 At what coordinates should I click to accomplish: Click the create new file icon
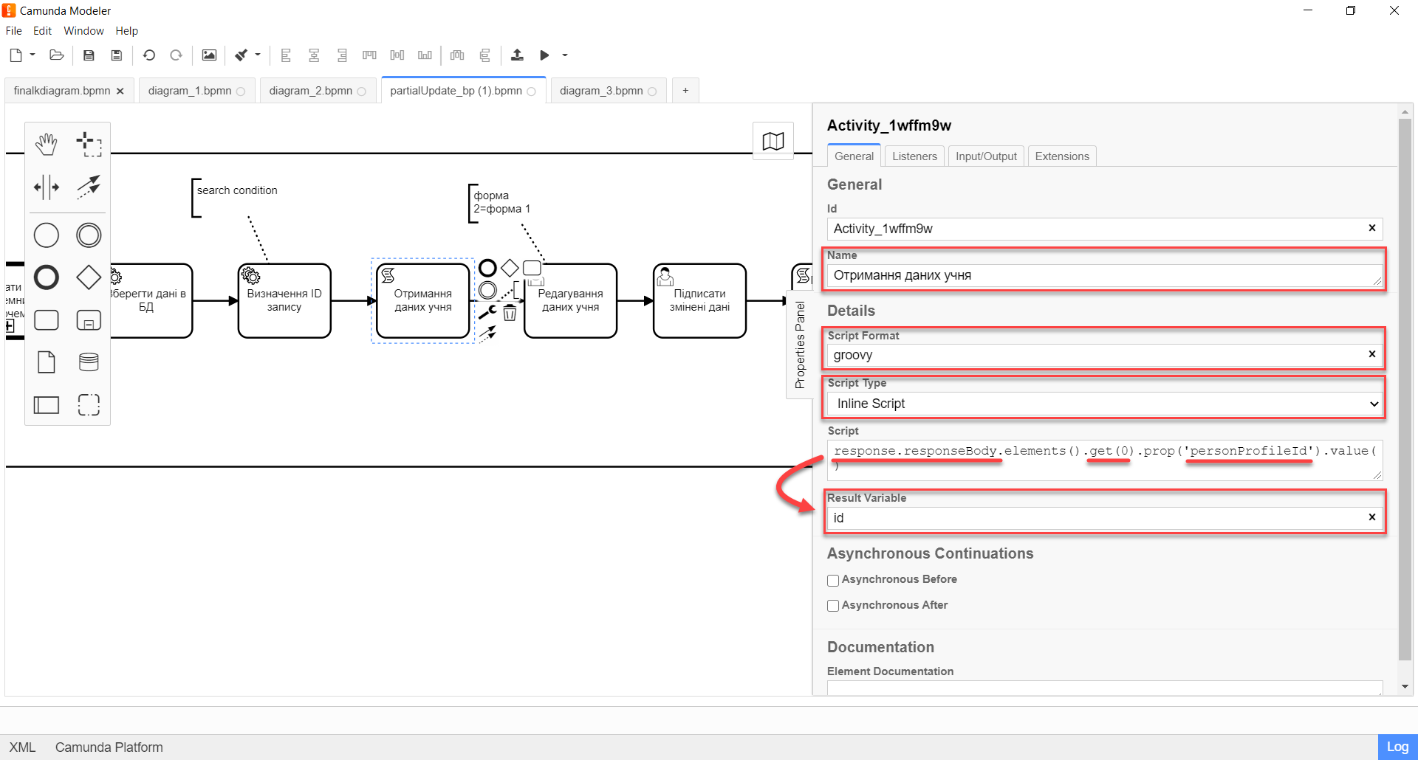16,55
